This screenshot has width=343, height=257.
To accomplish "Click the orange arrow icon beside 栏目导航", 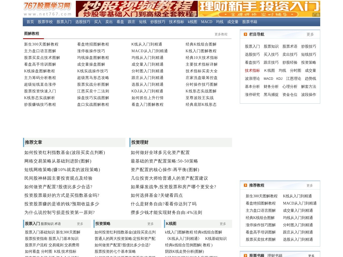I will pos(245,34).
